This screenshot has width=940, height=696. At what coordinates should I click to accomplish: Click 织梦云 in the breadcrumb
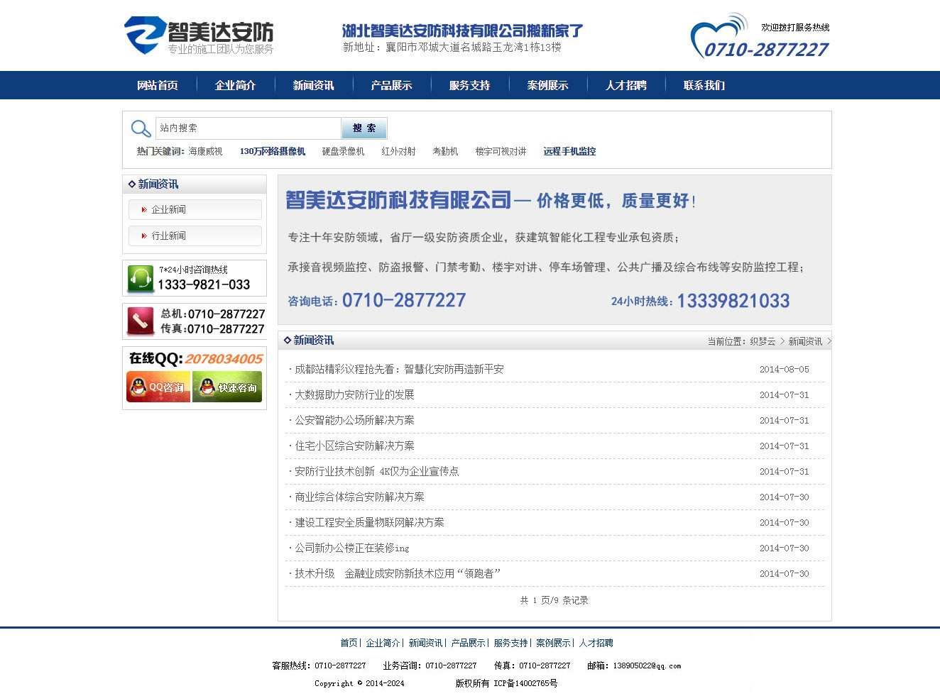(763, 342)
